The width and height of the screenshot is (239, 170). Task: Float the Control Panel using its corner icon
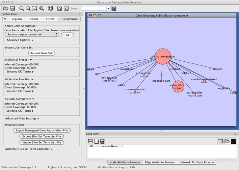pyautogui.click(x=80, y=14)
